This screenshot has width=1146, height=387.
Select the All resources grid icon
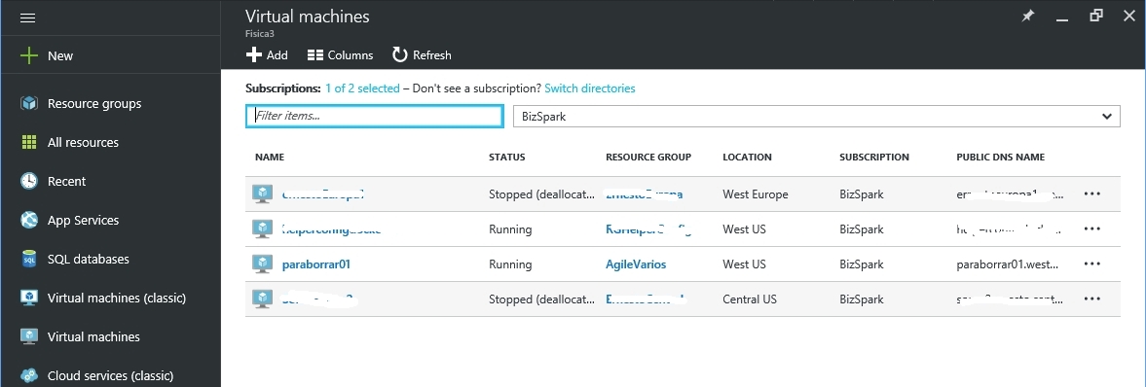[x=28, y=142]
